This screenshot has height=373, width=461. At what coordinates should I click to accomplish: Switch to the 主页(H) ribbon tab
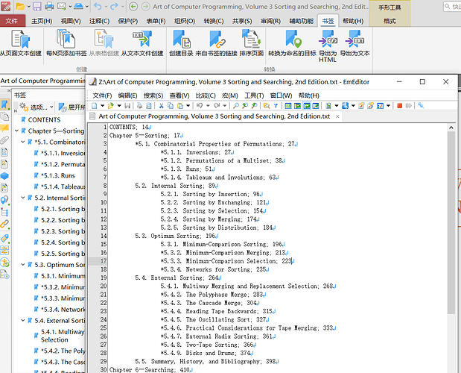[x=42, y=21]
